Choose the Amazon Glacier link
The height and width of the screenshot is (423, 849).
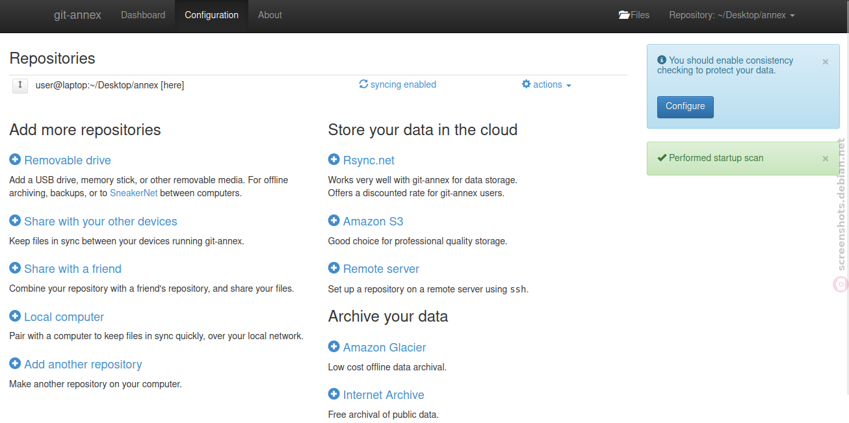[385, 348]
